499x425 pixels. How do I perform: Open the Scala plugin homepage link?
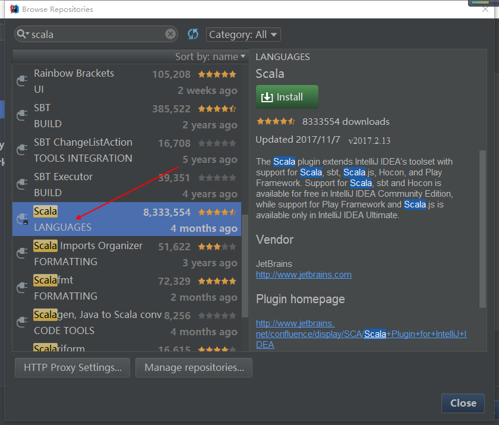coord(361,334)
